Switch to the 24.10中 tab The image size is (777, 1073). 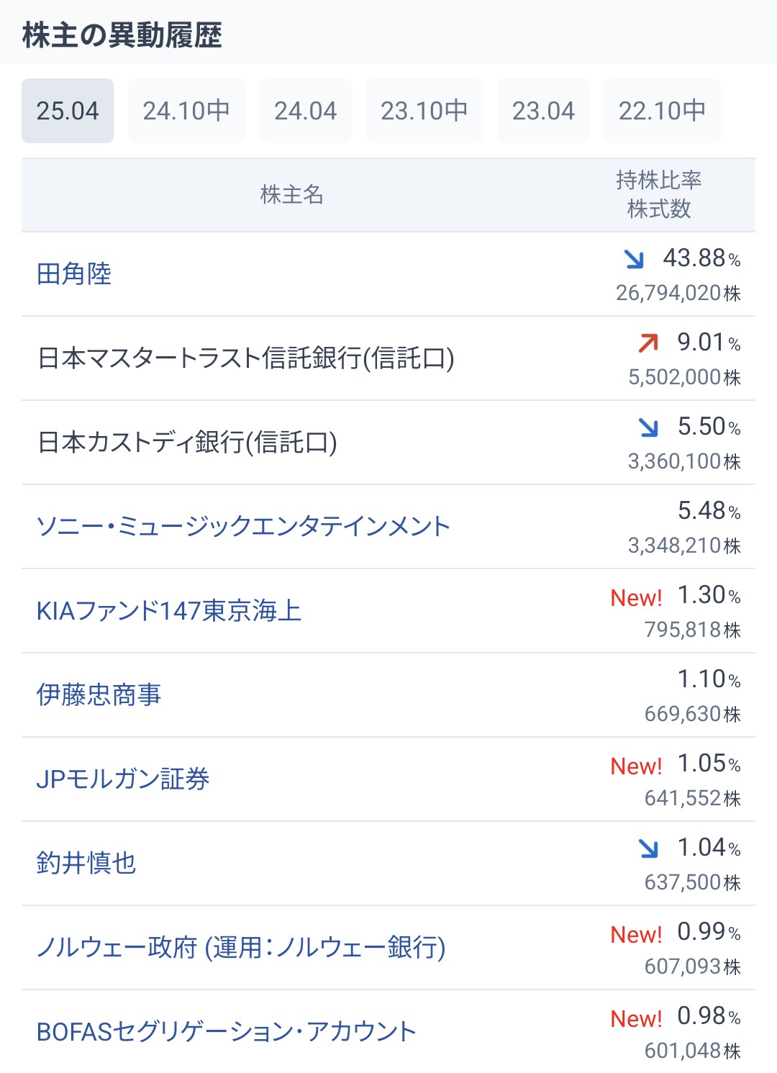tap(186, 111)
